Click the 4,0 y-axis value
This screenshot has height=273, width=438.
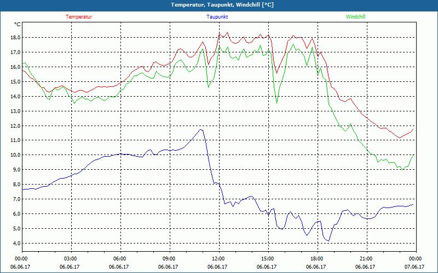pyautogui.click(x=17, y=243)
